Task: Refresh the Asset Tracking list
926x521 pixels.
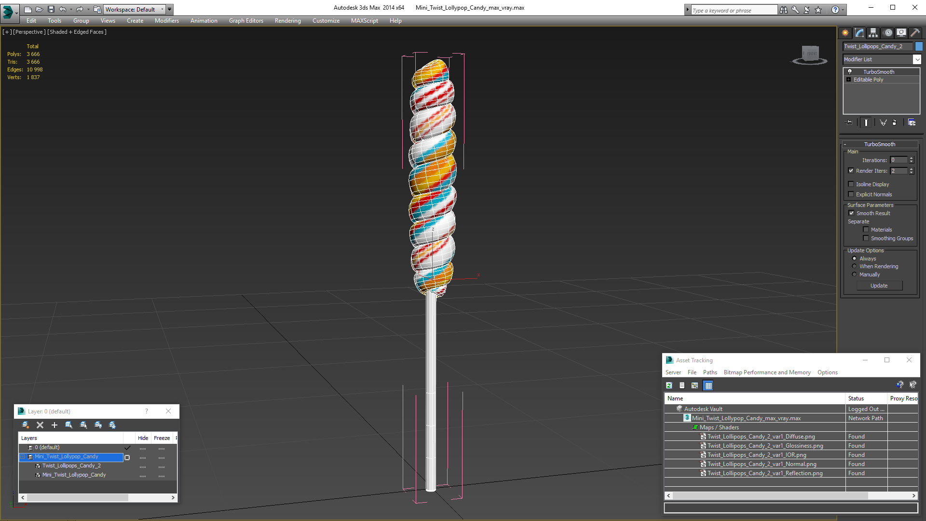Action: pos(669,385)
